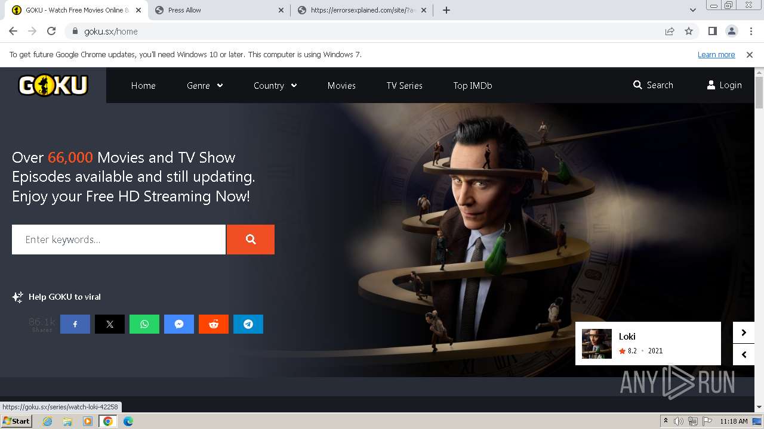Share via Messenger
The image size is (764, 429).
click(179, 324)
